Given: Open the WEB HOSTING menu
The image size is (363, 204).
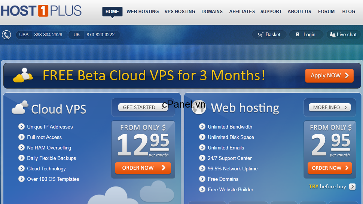Looking at the screenshot, I should point(143,12).
